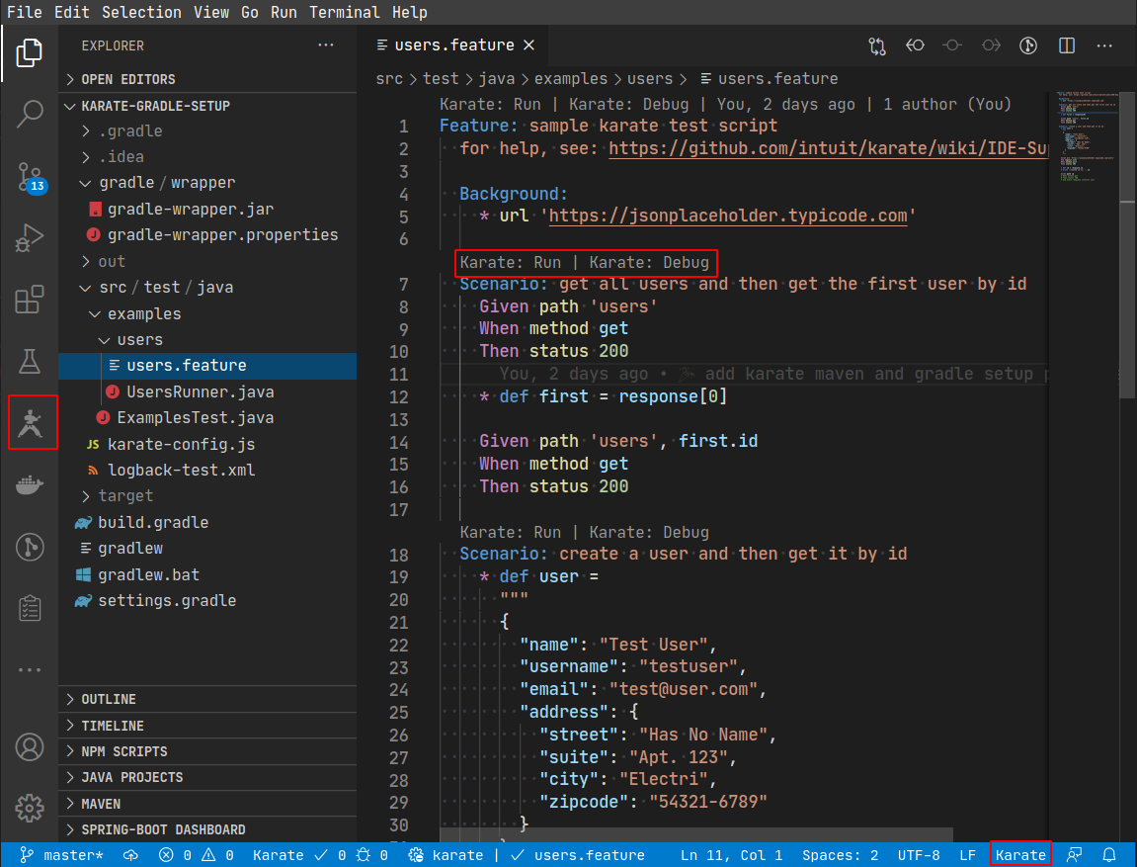1137x867 pixels.
Task: Open the Source Control view
Action: pos(30,177)
